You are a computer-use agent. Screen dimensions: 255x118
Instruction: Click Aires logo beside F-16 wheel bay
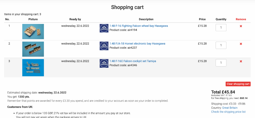pyautogui.click(x=104, y=28)
